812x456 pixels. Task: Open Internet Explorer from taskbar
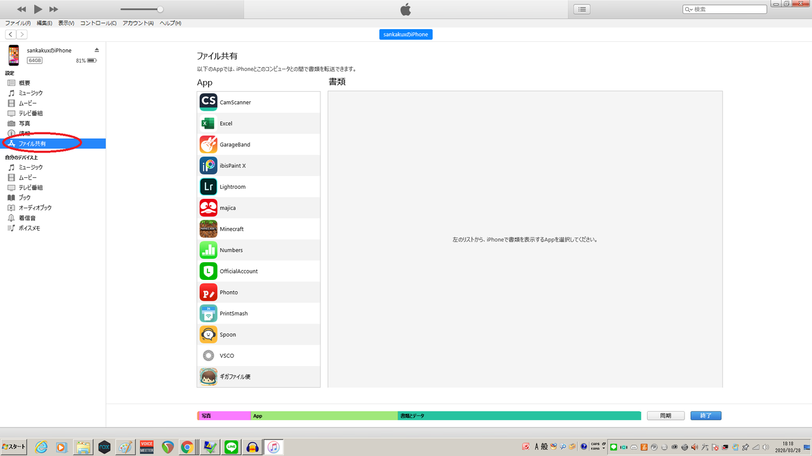coord(41,446)
